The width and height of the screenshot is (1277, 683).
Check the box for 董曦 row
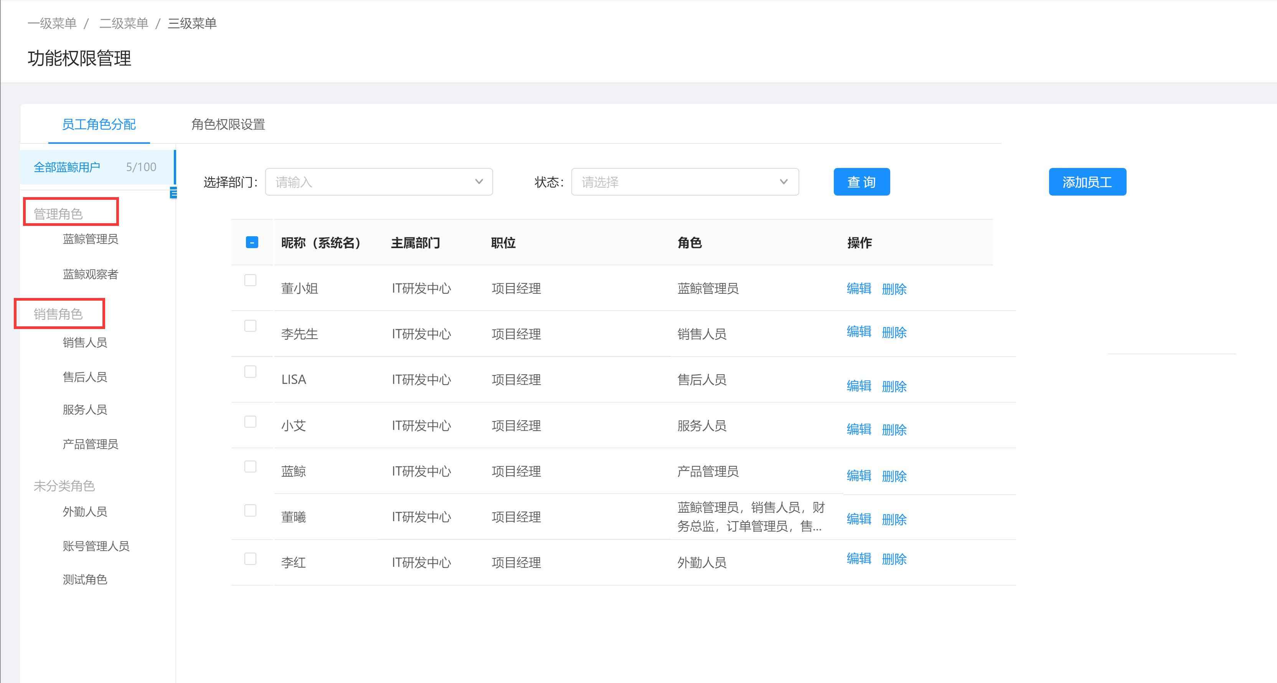pyautogui.click(x=250, y=511)
